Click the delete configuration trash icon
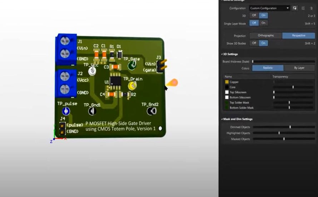The width and height of the screenshot is (318, 197). coord(312,8)
